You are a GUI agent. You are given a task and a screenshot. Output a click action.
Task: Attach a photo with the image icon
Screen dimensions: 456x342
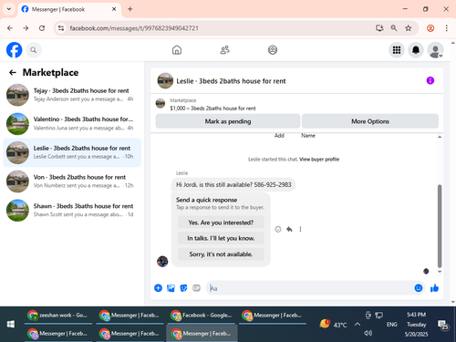point(171,288)
